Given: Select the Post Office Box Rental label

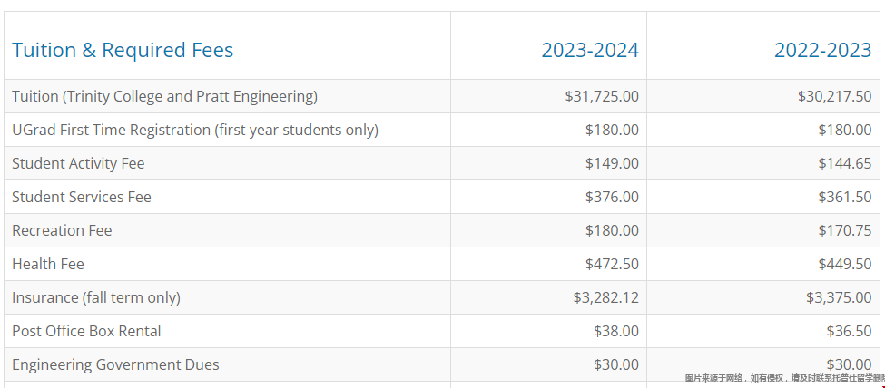Looking at the screenshot, I should 86,331.
